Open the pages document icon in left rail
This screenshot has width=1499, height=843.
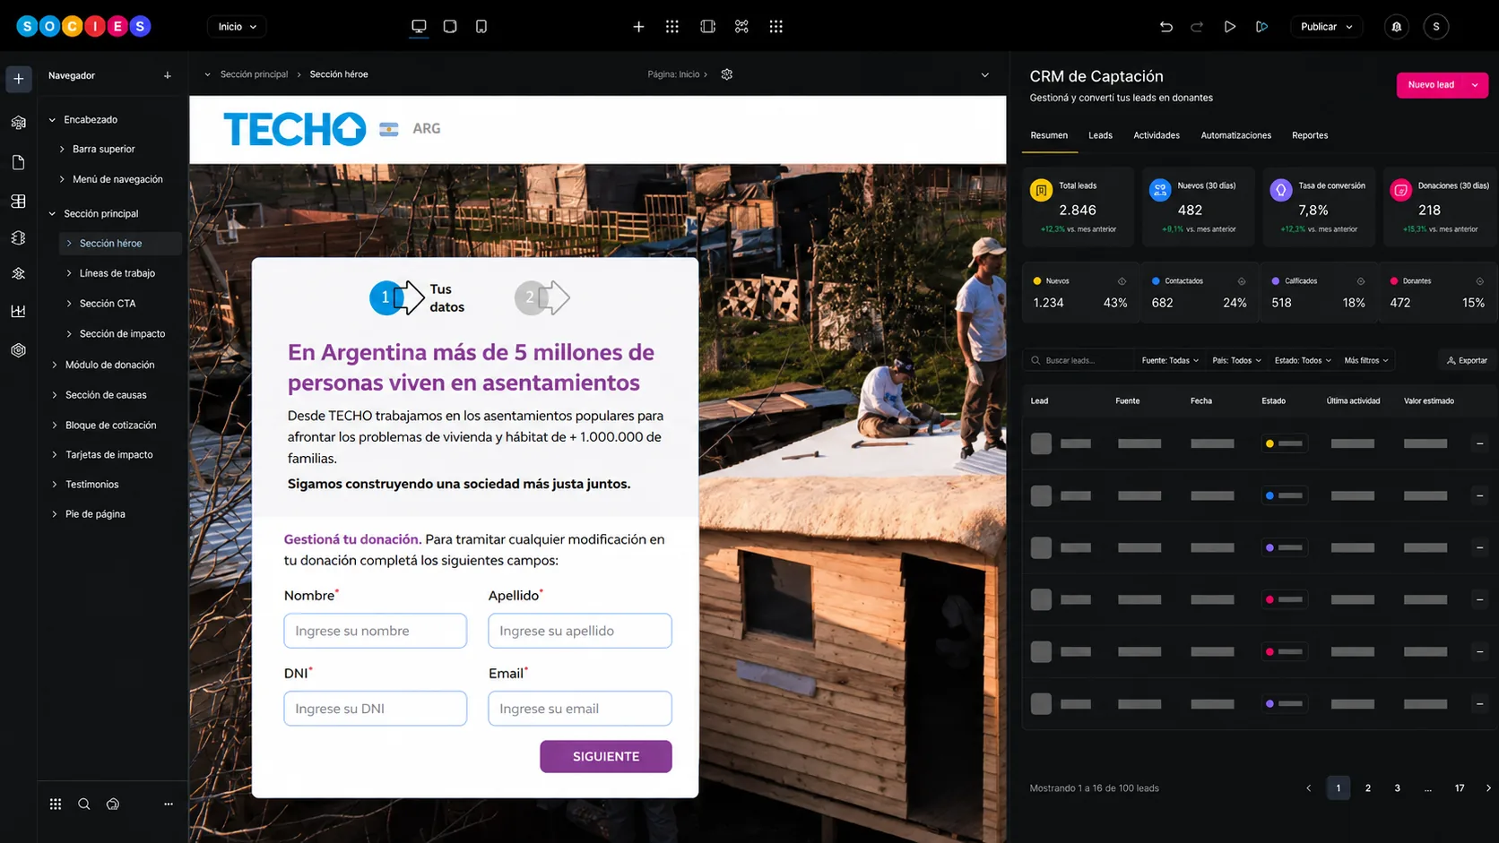click(x=19, y=162)
